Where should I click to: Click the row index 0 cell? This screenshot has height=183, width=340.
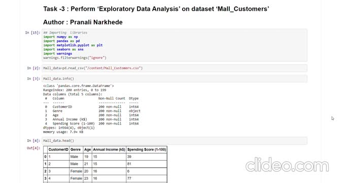click(x=45, y=157)
